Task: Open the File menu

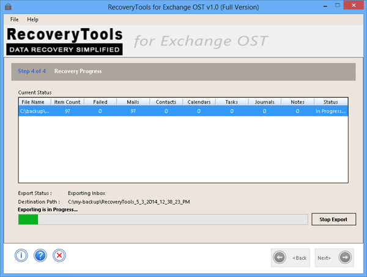Action: click(14, 20)
